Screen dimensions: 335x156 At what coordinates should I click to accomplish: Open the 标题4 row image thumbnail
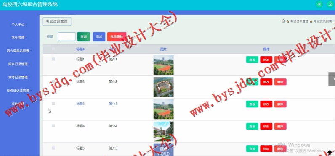(163, 131)
